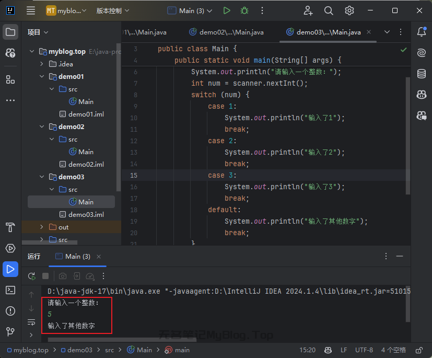This screenshot has width=432, height=358.
Task: Hide the Run tool window
Action: pos(400,256)
